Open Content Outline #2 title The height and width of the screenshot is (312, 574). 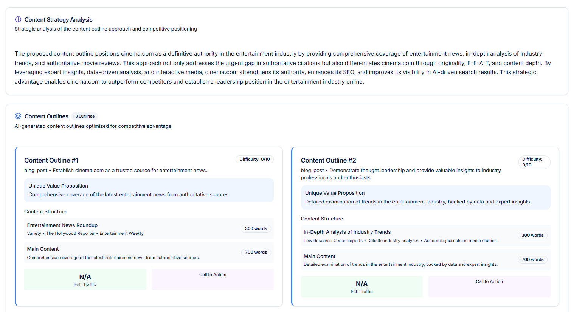[x=328, y=160]
